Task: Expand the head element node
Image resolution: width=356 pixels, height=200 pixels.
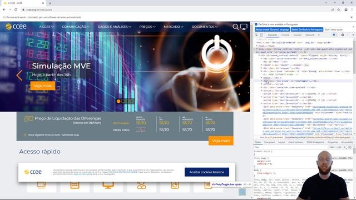Action: [x=257, y=46]
